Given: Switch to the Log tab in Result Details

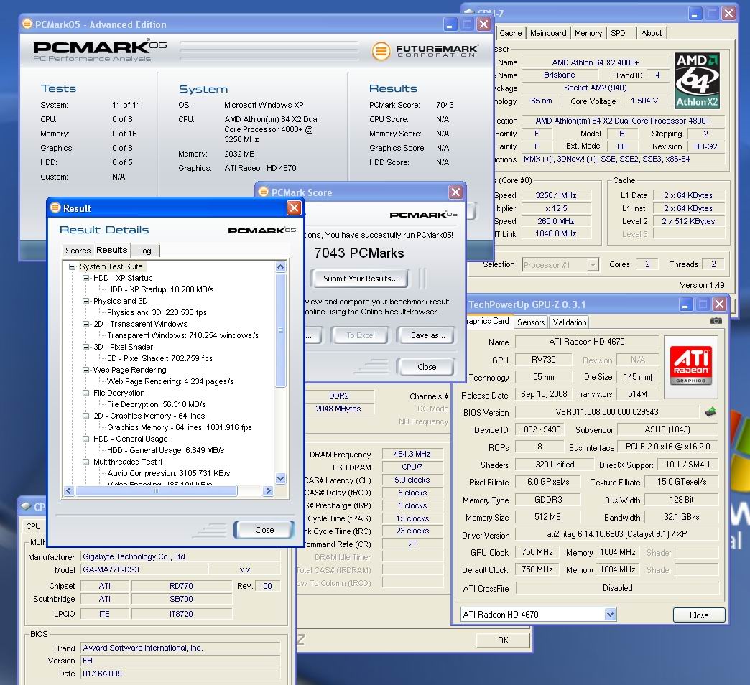Looking at the screenshot, I should coord(144,251).
